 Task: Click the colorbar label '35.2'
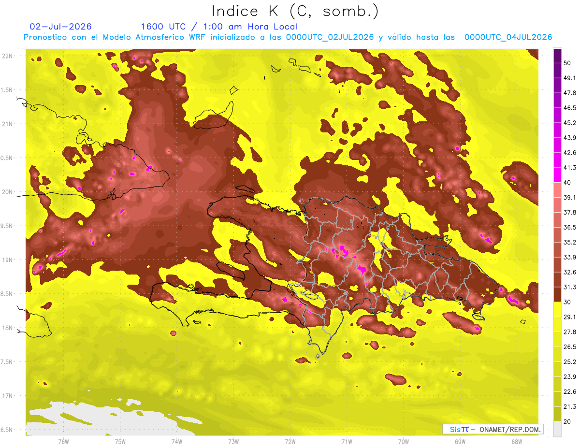pos(570,242)
